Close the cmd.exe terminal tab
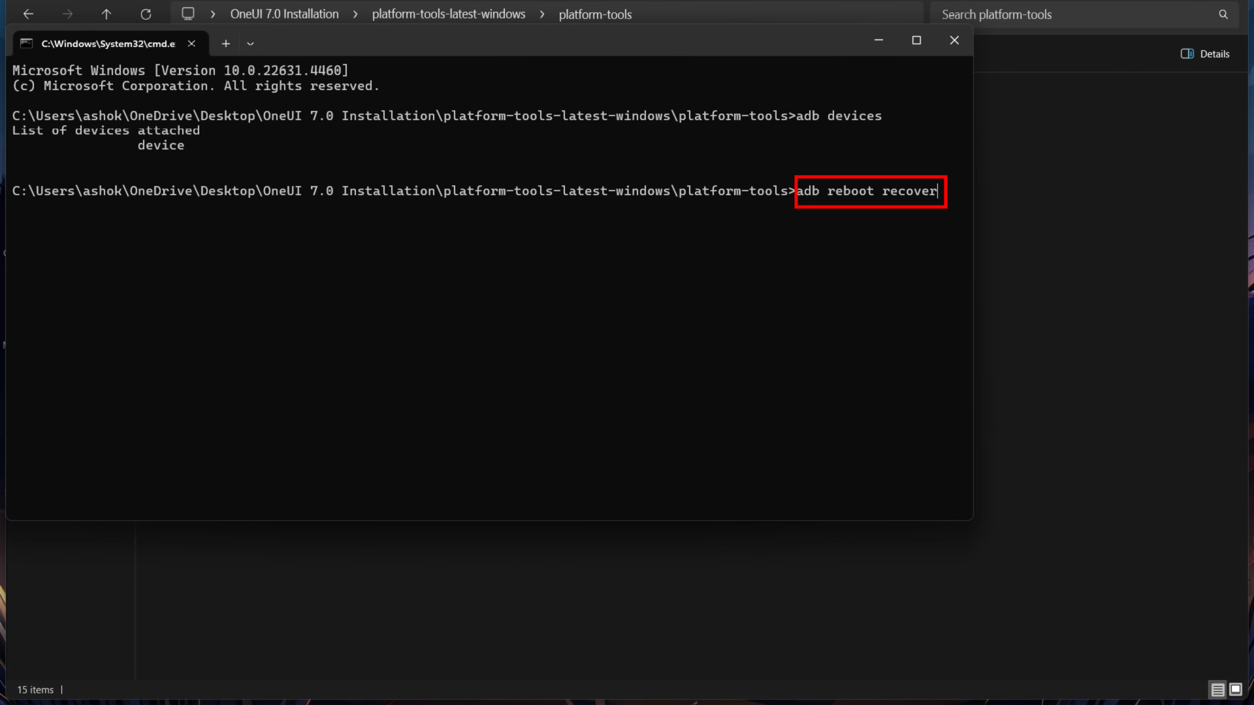The height and width of the screenshot is (705, 1254). coord(191,44)
